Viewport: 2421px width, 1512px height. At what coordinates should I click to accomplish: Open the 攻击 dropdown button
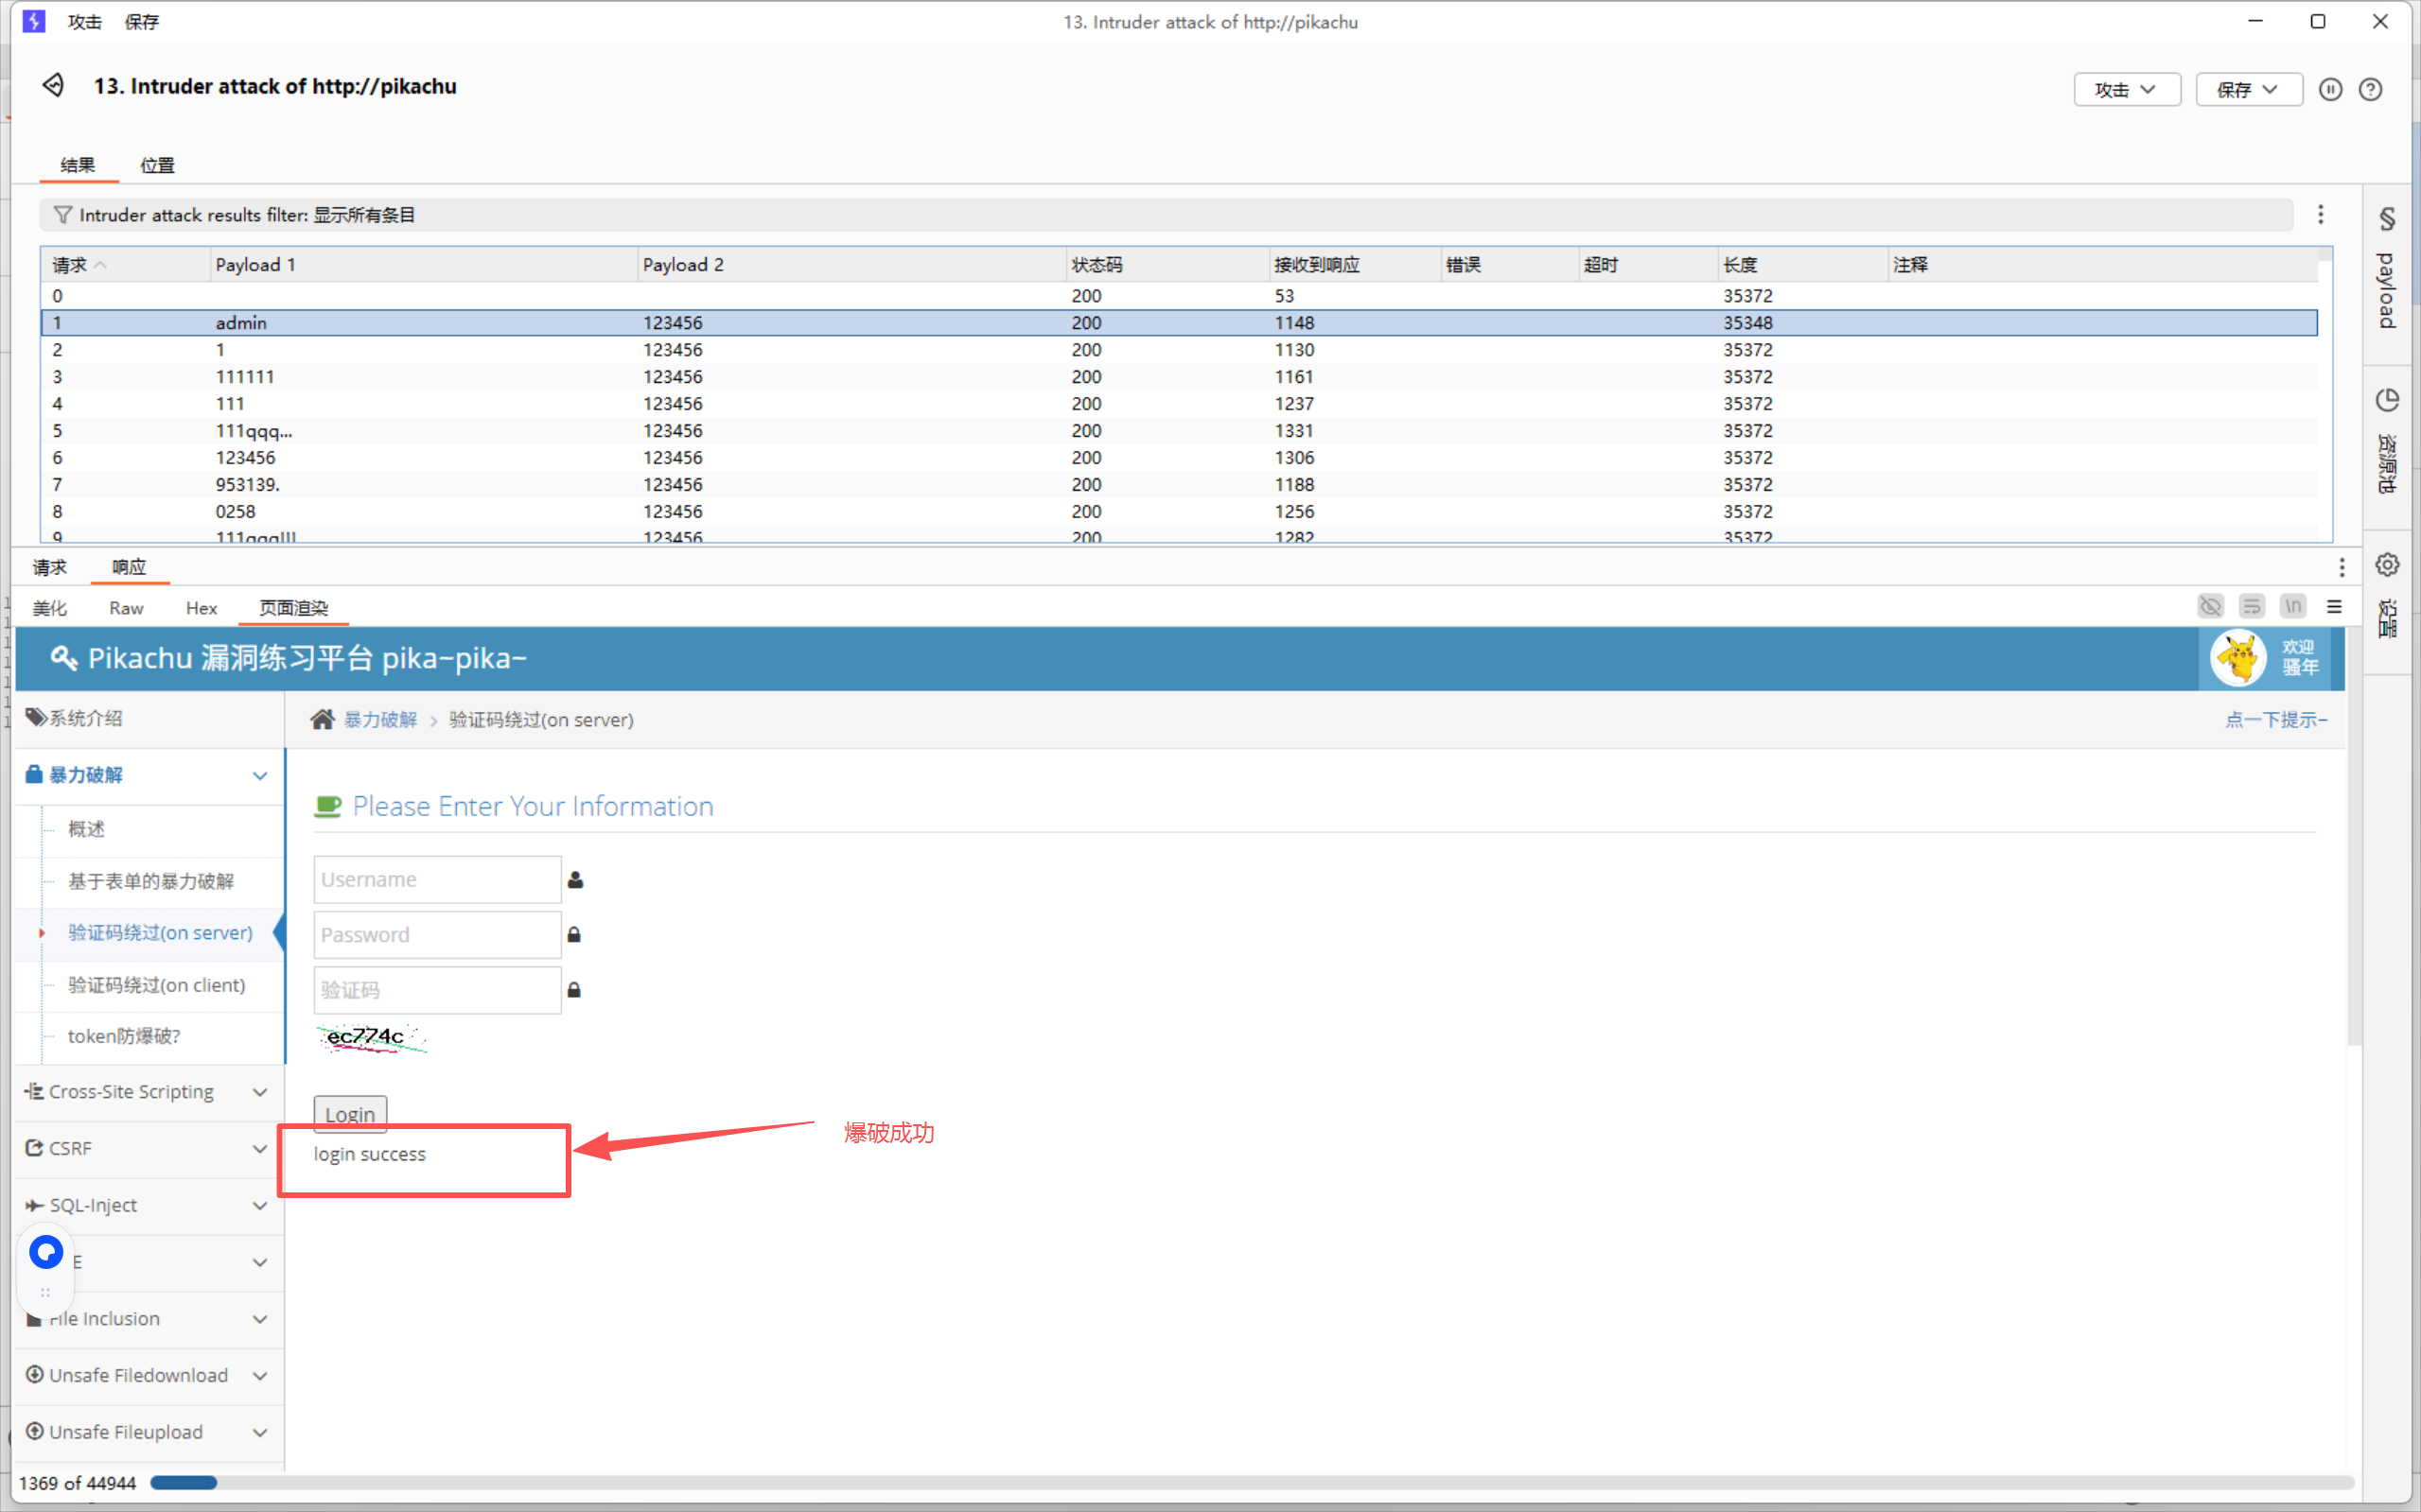2126,89
